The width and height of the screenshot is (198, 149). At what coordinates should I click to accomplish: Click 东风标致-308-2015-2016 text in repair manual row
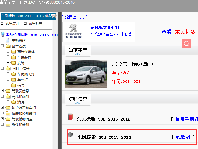click(104, 119)
